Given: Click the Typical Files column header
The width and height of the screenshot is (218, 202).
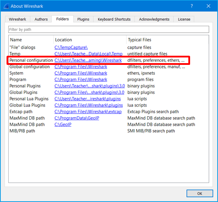Looking at the screenshot, I should click(140, 40).
